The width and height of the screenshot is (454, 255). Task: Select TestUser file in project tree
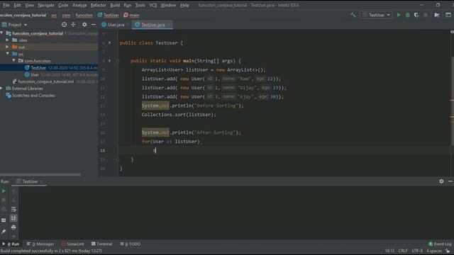[x=49, y=68]
